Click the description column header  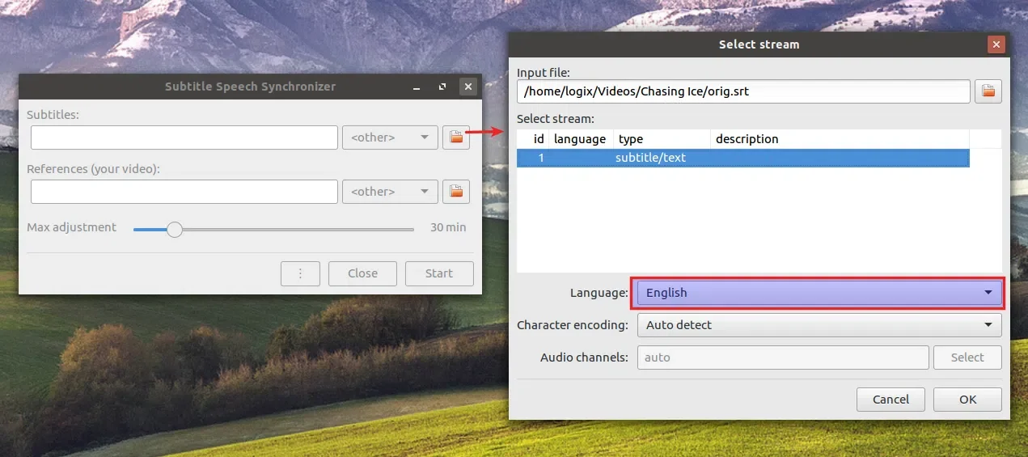[x=840, y=139]
